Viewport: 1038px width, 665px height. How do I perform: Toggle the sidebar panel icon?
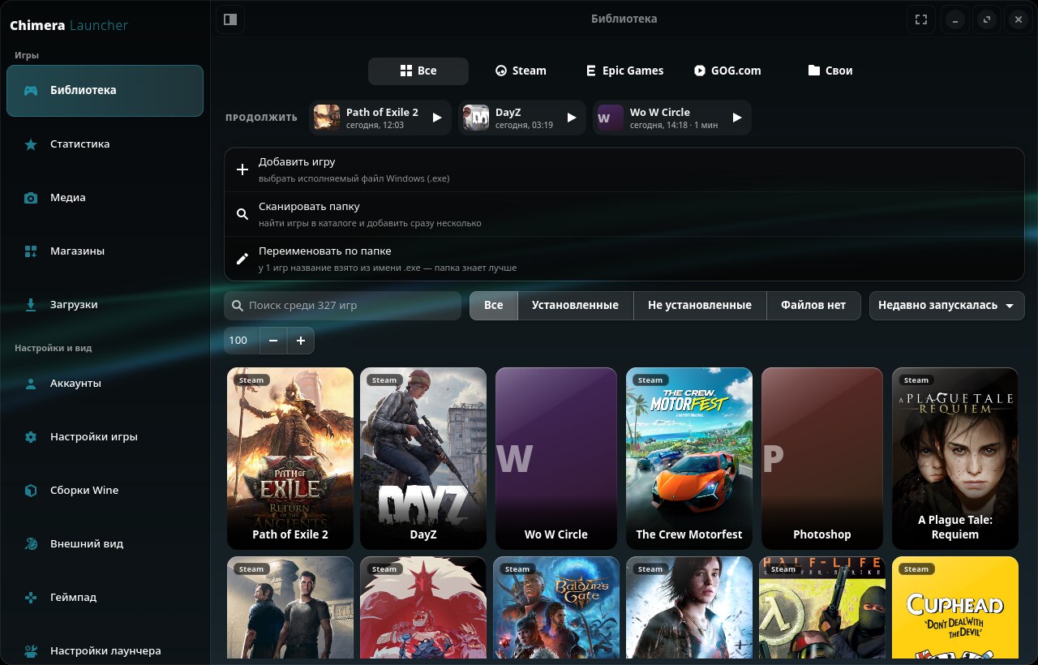pos(230,19)
